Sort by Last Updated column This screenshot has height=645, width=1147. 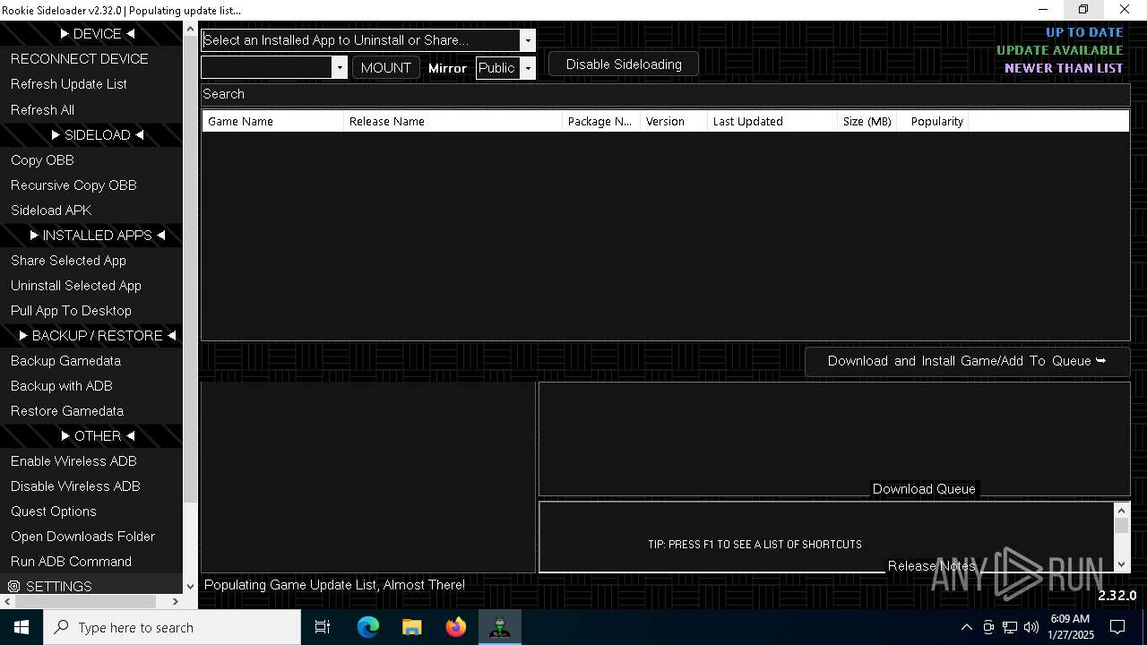tap(772, 121)
